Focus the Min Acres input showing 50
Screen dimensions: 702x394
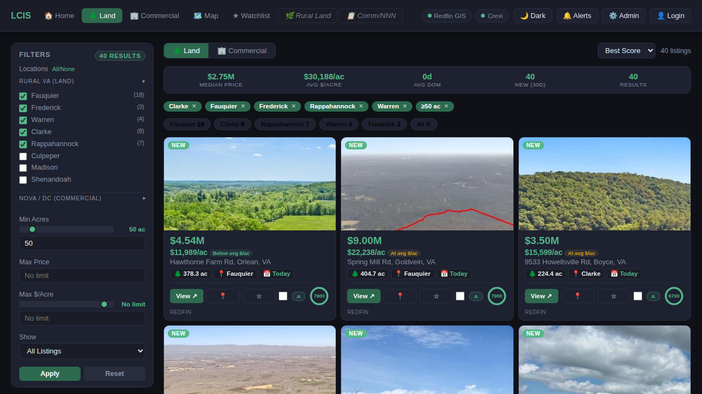point(82,243)
